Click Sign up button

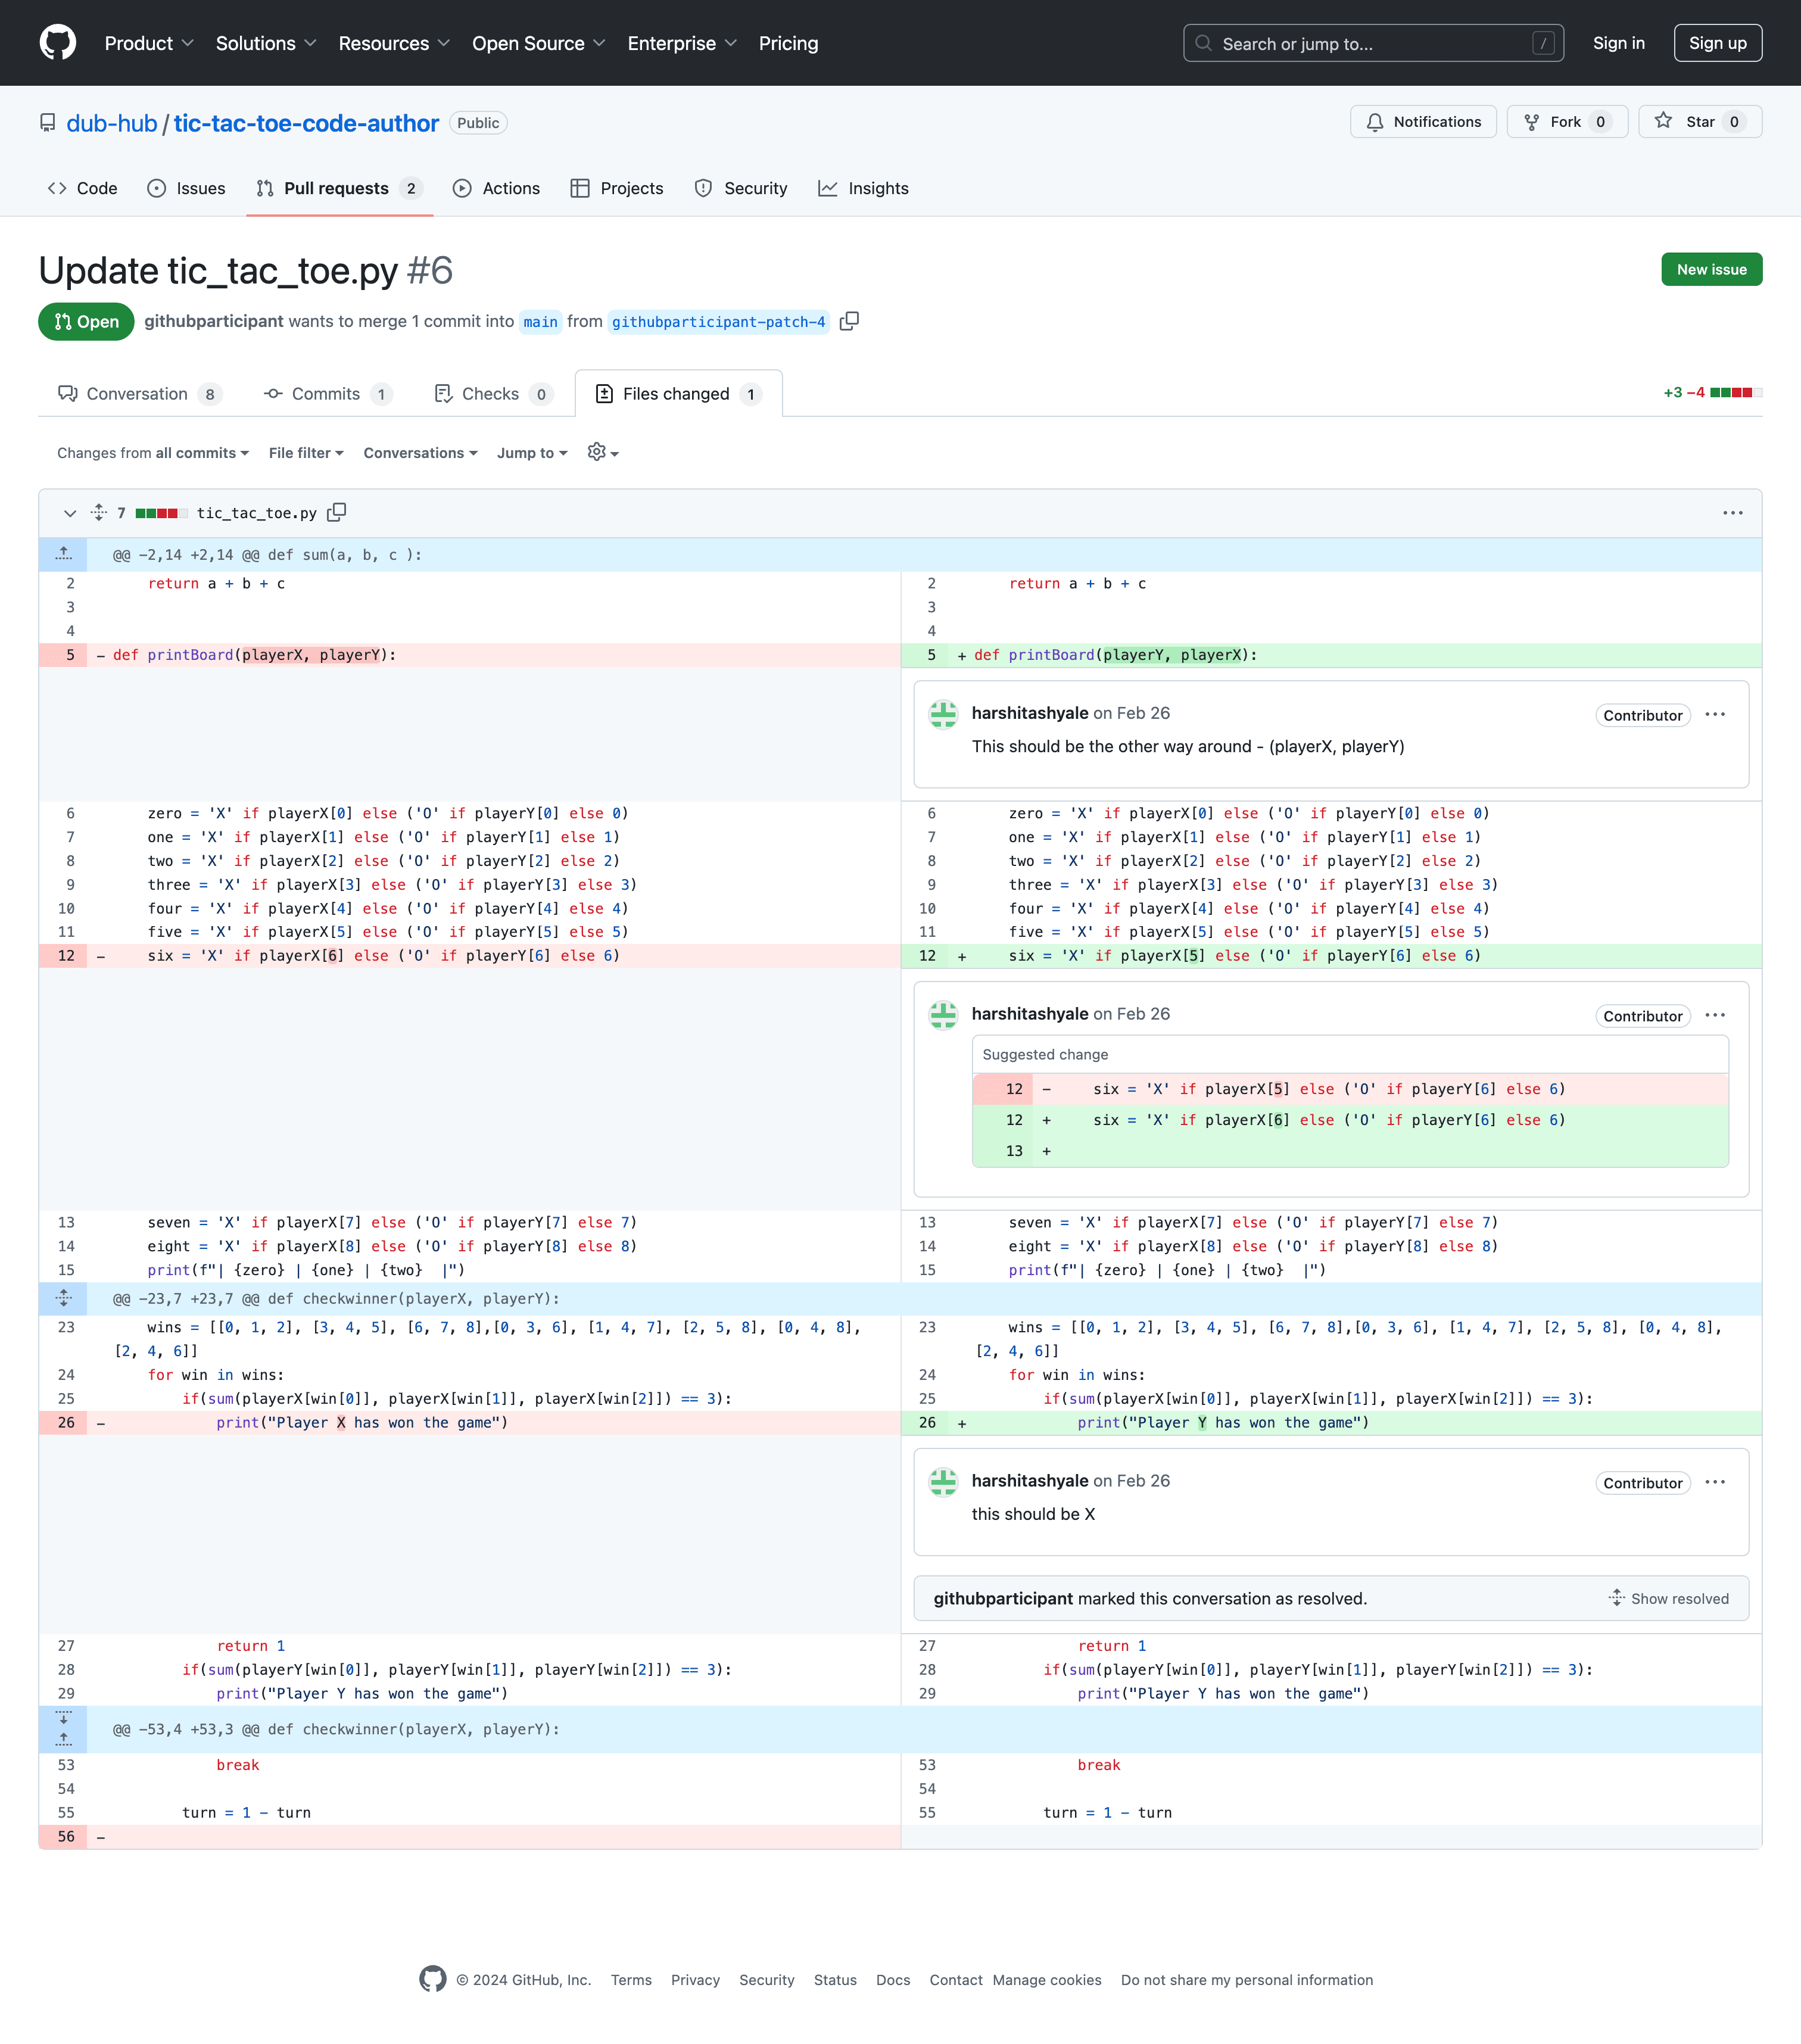pyautogui.click(x=1717, y=43)
